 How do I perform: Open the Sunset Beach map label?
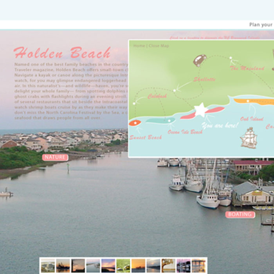[146, 137]
